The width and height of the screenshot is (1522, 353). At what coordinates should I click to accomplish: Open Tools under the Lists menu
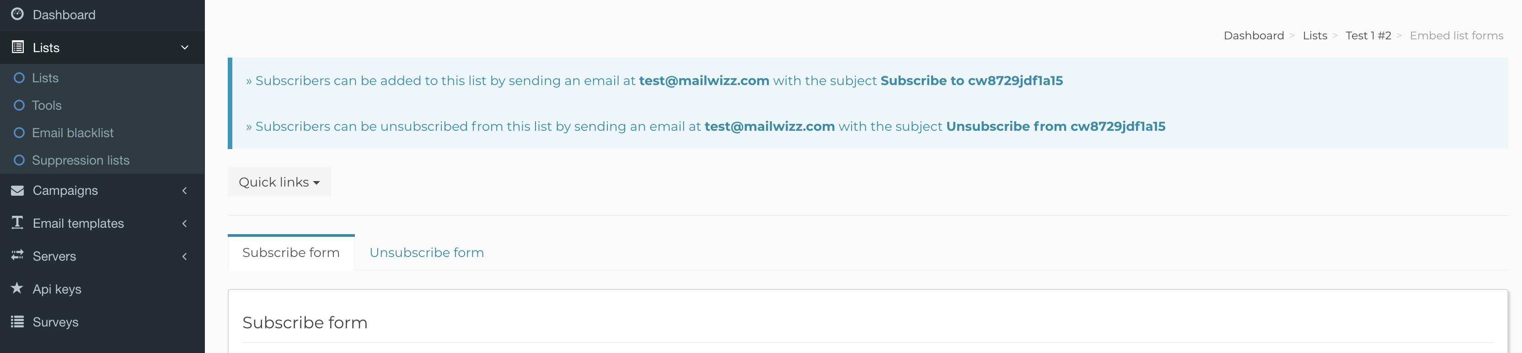coord(47,106)
